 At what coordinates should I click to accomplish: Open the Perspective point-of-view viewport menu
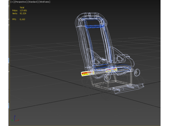click(21, 2)
